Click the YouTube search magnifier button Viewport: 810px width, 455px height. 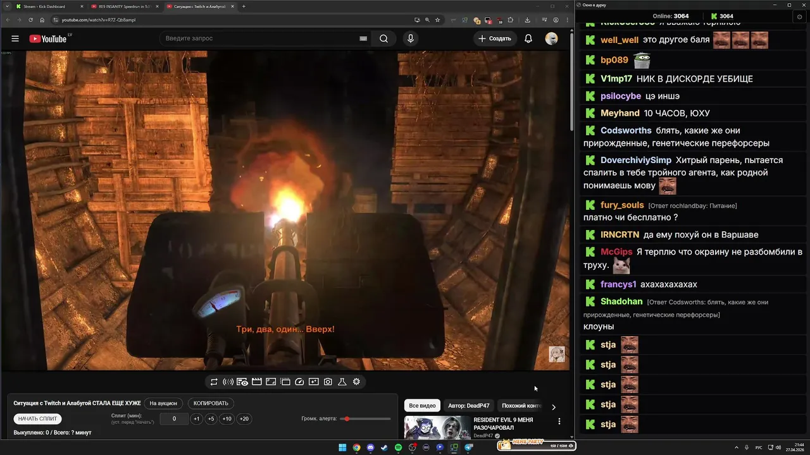[x=383, y=39]
